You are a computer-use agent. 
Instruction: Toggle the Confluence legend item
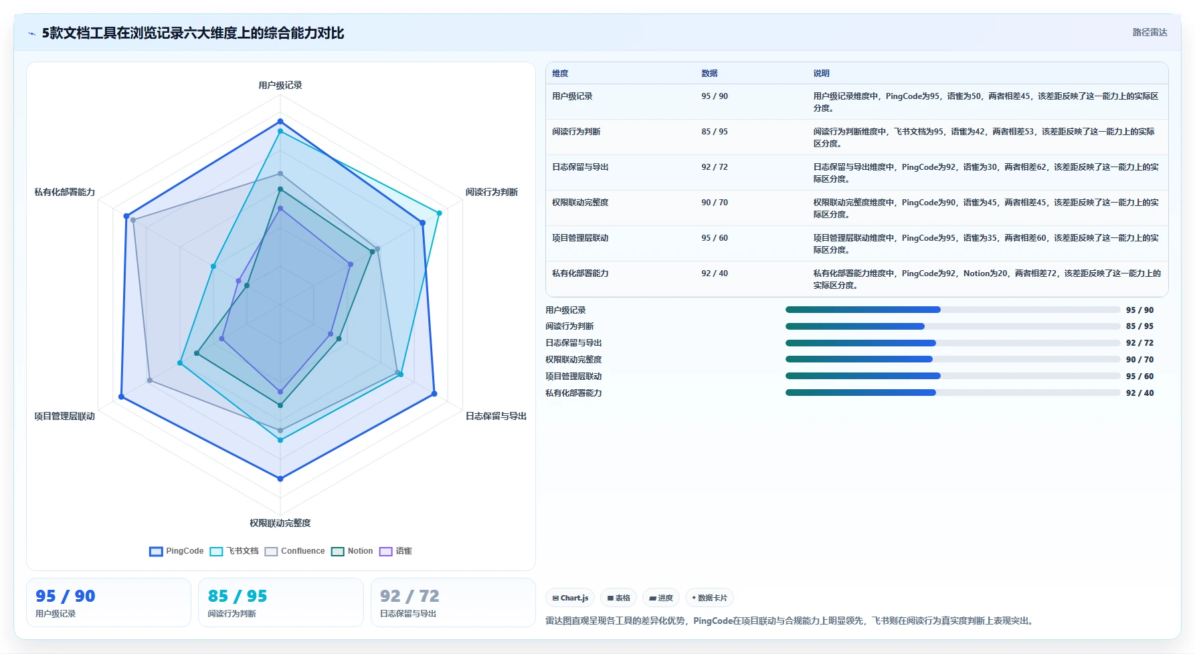294,551
